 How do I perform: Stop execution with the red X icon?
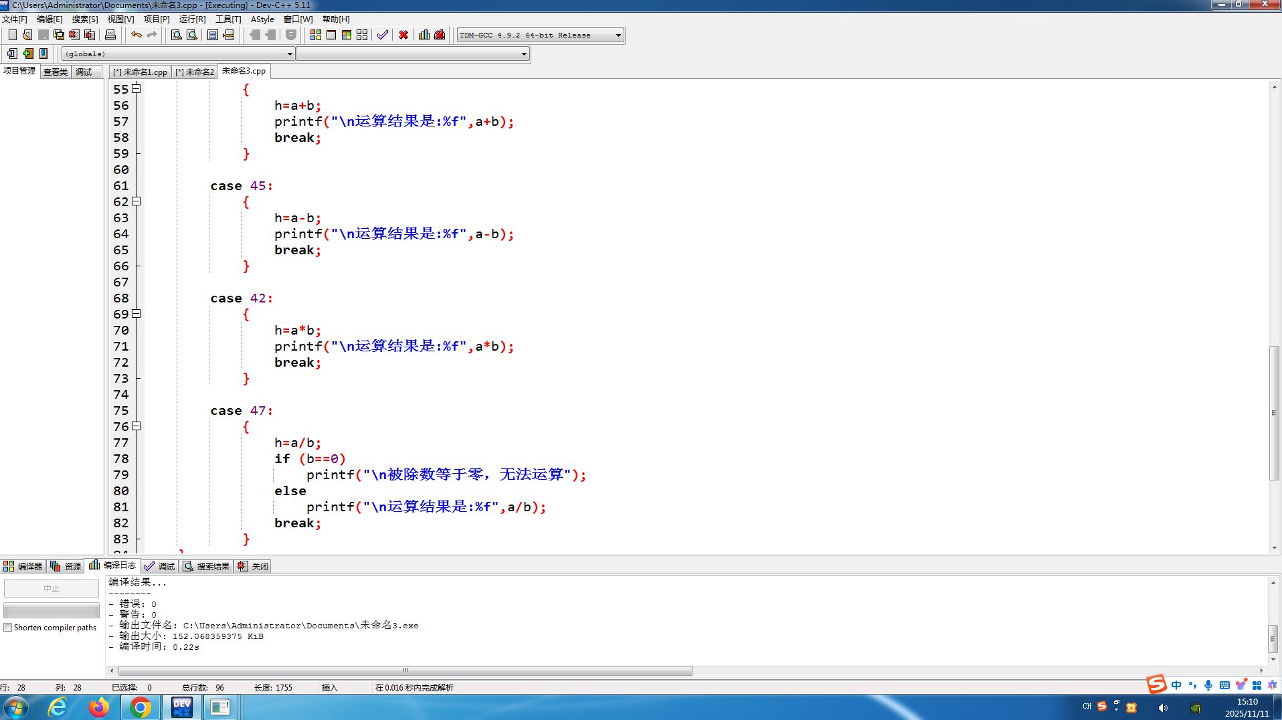click(x=403, y=35)
